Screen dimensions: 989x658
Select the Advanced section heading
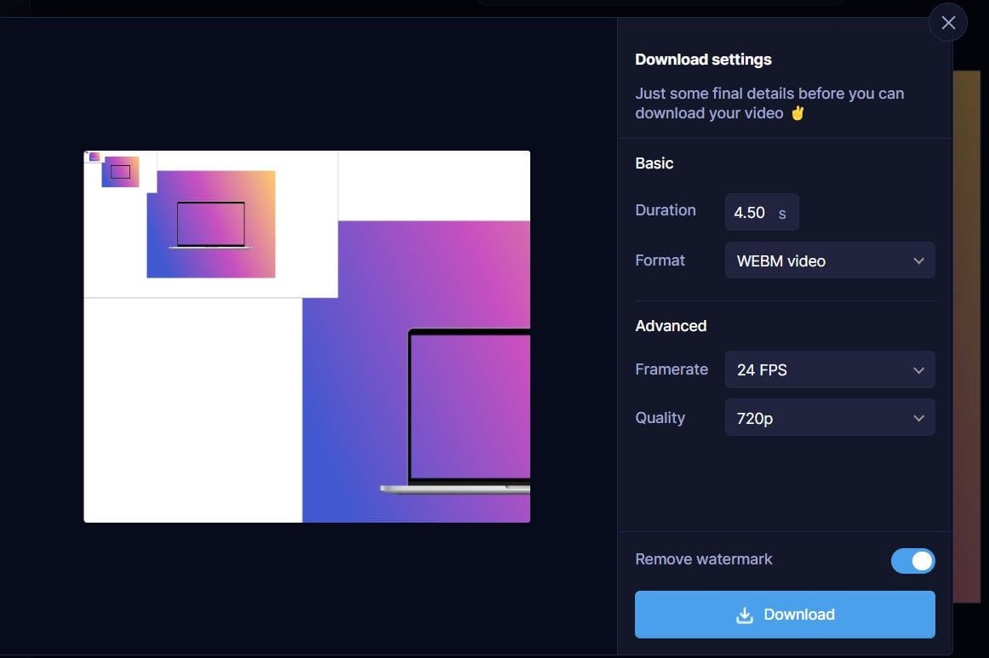pos(671,325)
